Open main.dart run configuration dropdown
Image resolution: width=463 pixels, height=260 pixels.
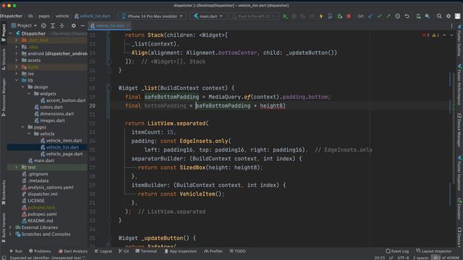tap(208, 16)
